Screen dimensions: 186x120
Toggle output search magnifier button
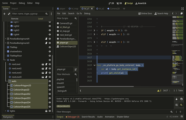[x=181, y=105]
